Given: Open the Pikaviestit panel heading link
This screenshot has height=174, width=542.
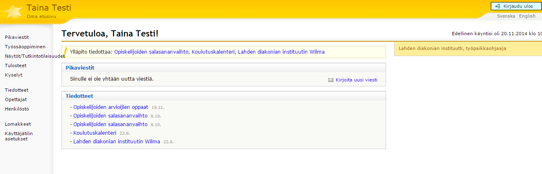Looking at the screenshot, I should click(80, 68).
